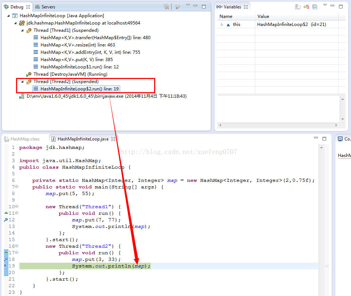Close the Variables tab

(x=246, y=7)
